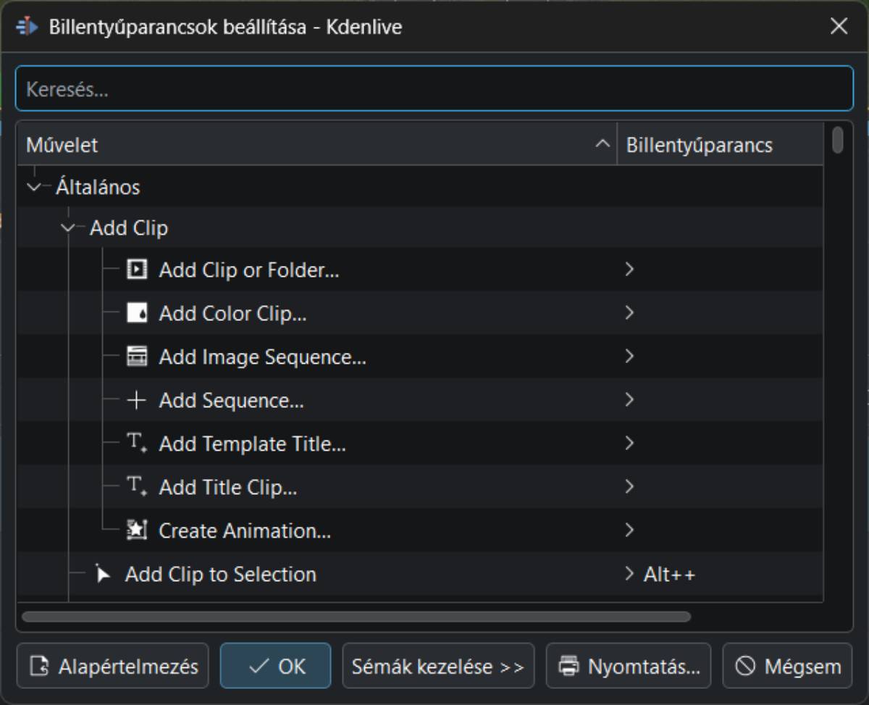Click the Add Clip or Folder icon
The image size is (869, 705).
[136, 270]
